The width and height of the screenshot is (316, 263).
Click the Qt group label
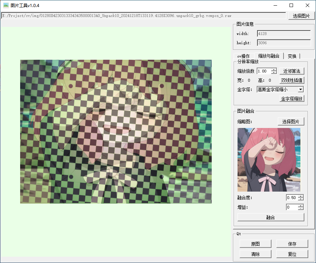coord(239,234)
